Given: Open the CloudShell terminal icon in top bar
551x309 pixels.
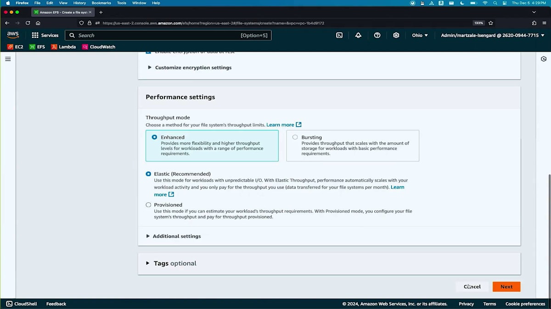Looking at the screenshot, I should click(x=339, y=35).
